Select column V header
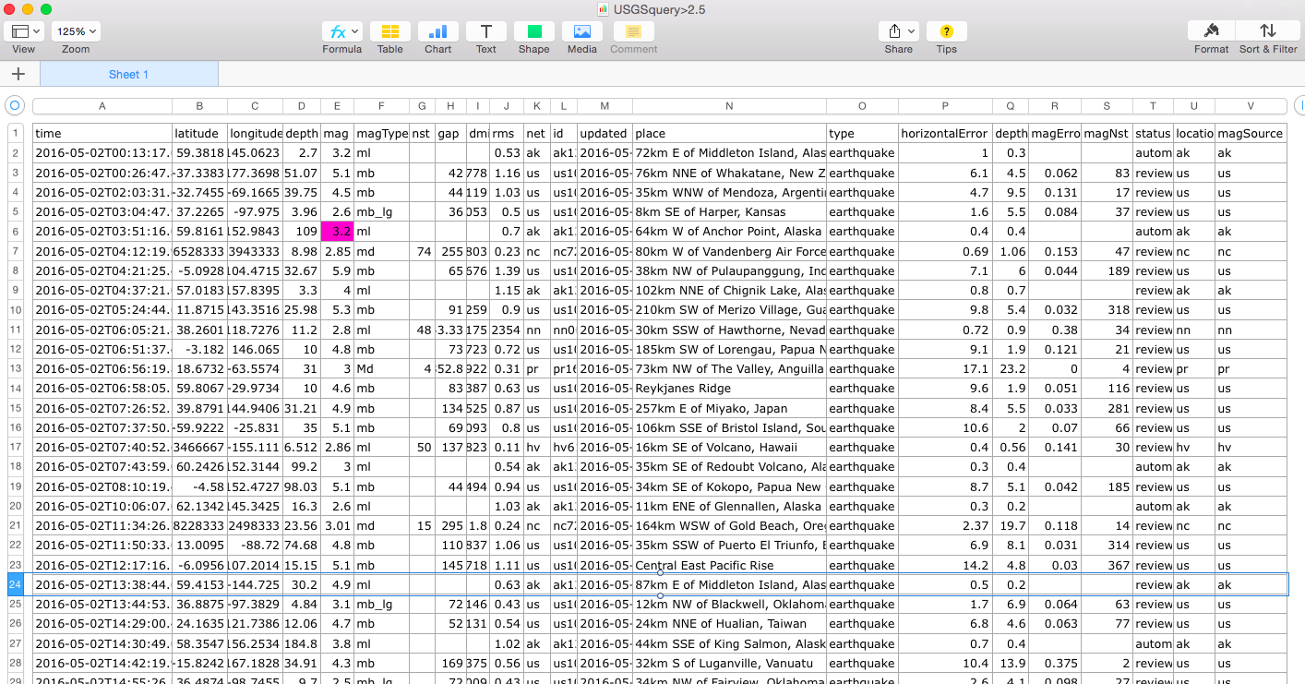Image resolution: width=1305 pixels, height=684 pixels. pyautogui.click(x=1251, y=106)
